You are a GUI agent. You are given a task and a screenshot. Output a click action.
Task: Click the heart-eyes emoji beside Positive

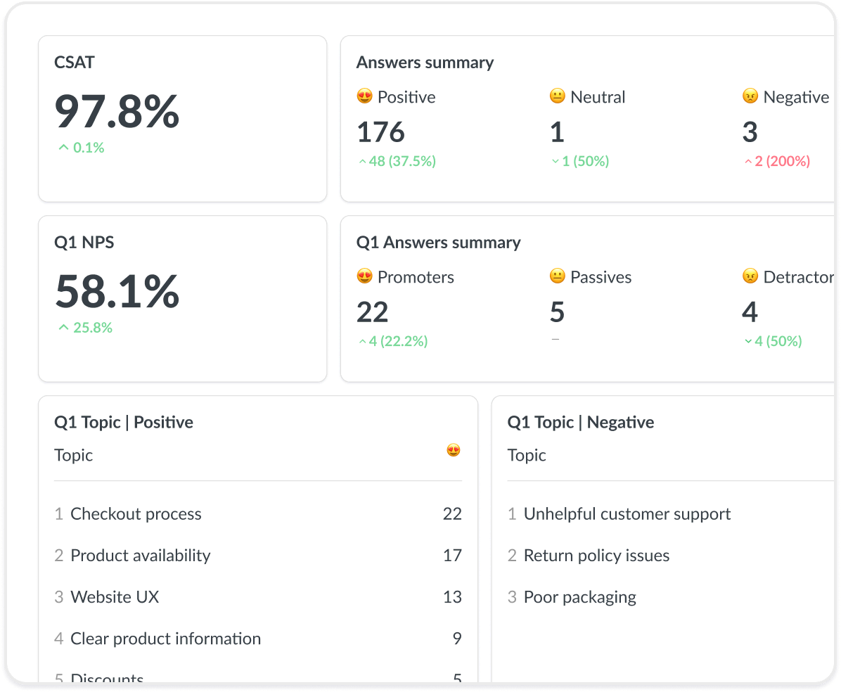point(364,96)
